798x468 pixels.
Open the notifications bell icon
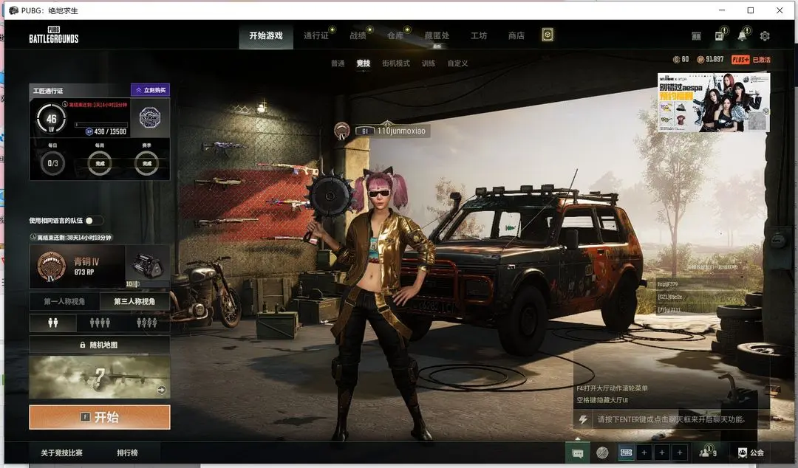pos(742,35)
